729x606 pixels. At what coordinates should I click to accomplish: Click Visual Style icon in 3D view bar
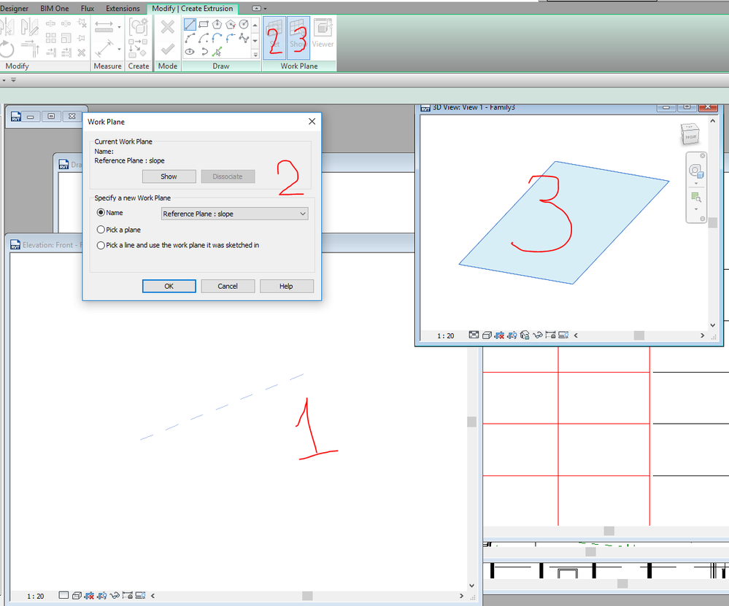(487, 335)
